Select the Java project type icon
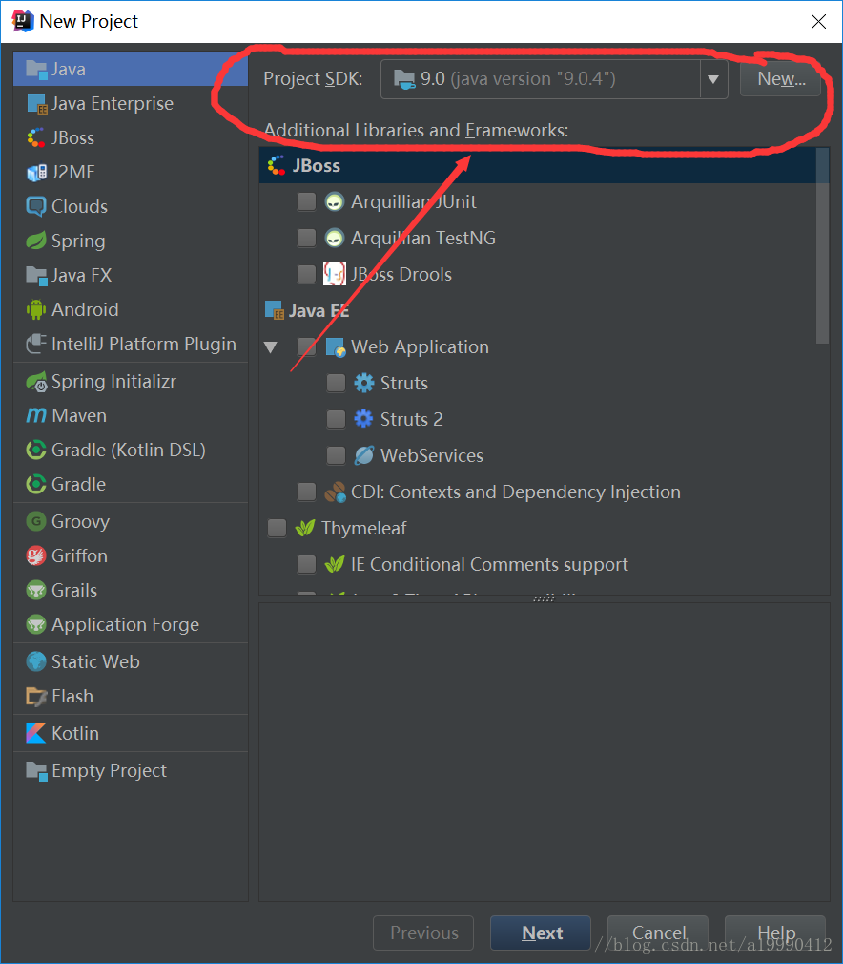843x964 pixels. pos(36,70)
